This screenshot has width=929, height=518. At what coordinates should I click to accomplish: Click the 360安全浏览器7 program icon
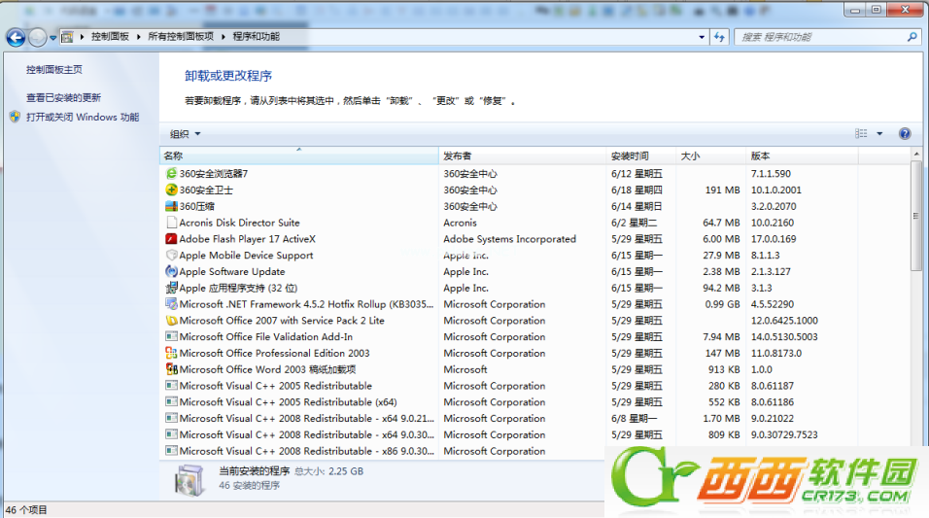171,173
